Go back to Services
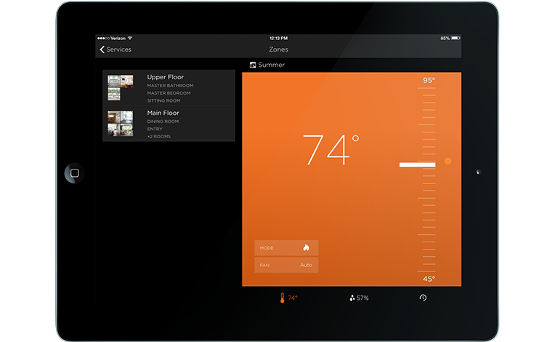Image resolution: width=555 pixels, height=342 pixels. 116,49
